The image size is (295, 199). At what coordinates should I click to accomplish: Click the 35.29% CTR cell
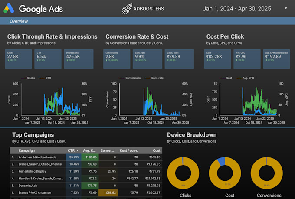73,157
